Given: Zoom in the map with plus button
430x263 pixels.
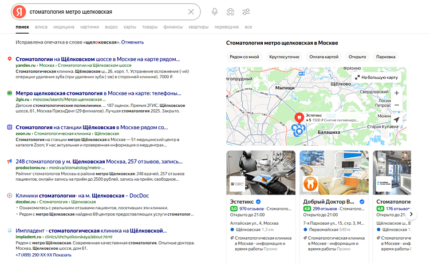Looking at the screenshot, I should pos(397,93).
